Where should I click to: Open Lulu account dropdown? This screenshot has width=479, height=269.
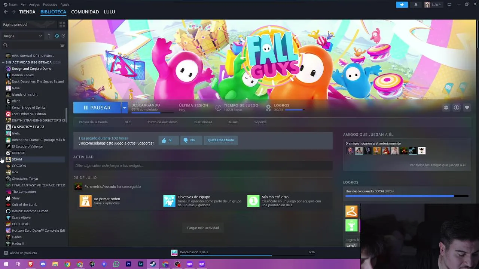point(433,4)
